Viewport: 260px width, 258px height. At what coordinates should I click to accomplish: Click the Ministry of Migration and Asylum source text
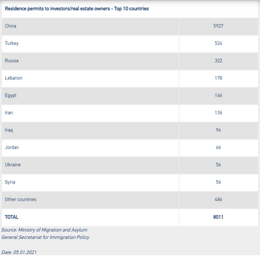coord(44,230)
